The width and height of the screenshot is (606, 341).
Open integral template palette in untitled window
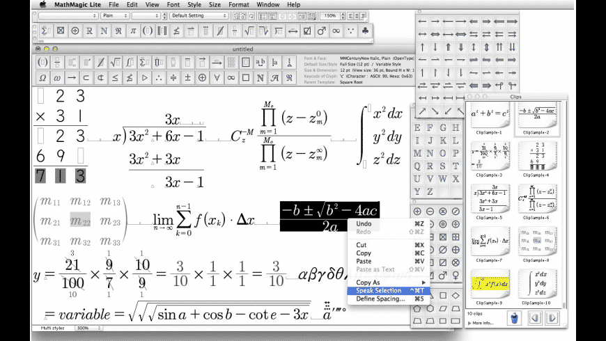tap(130, 62)
